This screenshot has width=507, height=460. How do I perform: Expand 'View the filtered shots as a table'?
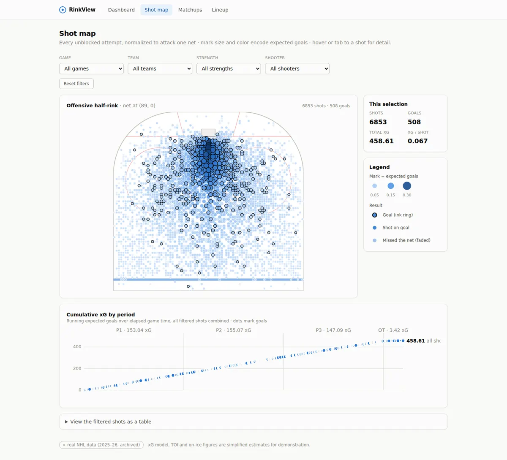click(253, 422)
